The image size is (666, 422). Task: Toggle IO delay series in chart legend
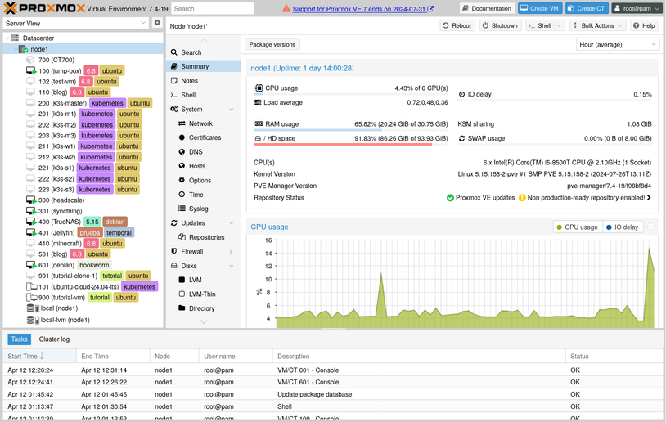(x=622, y=227)
